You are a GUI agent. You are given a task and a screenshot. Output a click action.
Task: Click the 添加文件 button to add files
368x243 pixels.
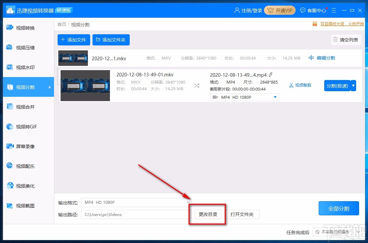(x=73, y=40)
